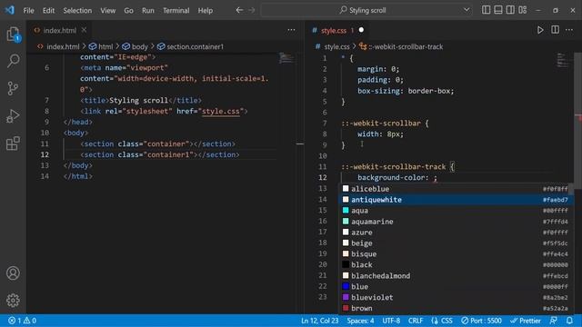Toggle the bottom panel layout icon

click(498, 10)
